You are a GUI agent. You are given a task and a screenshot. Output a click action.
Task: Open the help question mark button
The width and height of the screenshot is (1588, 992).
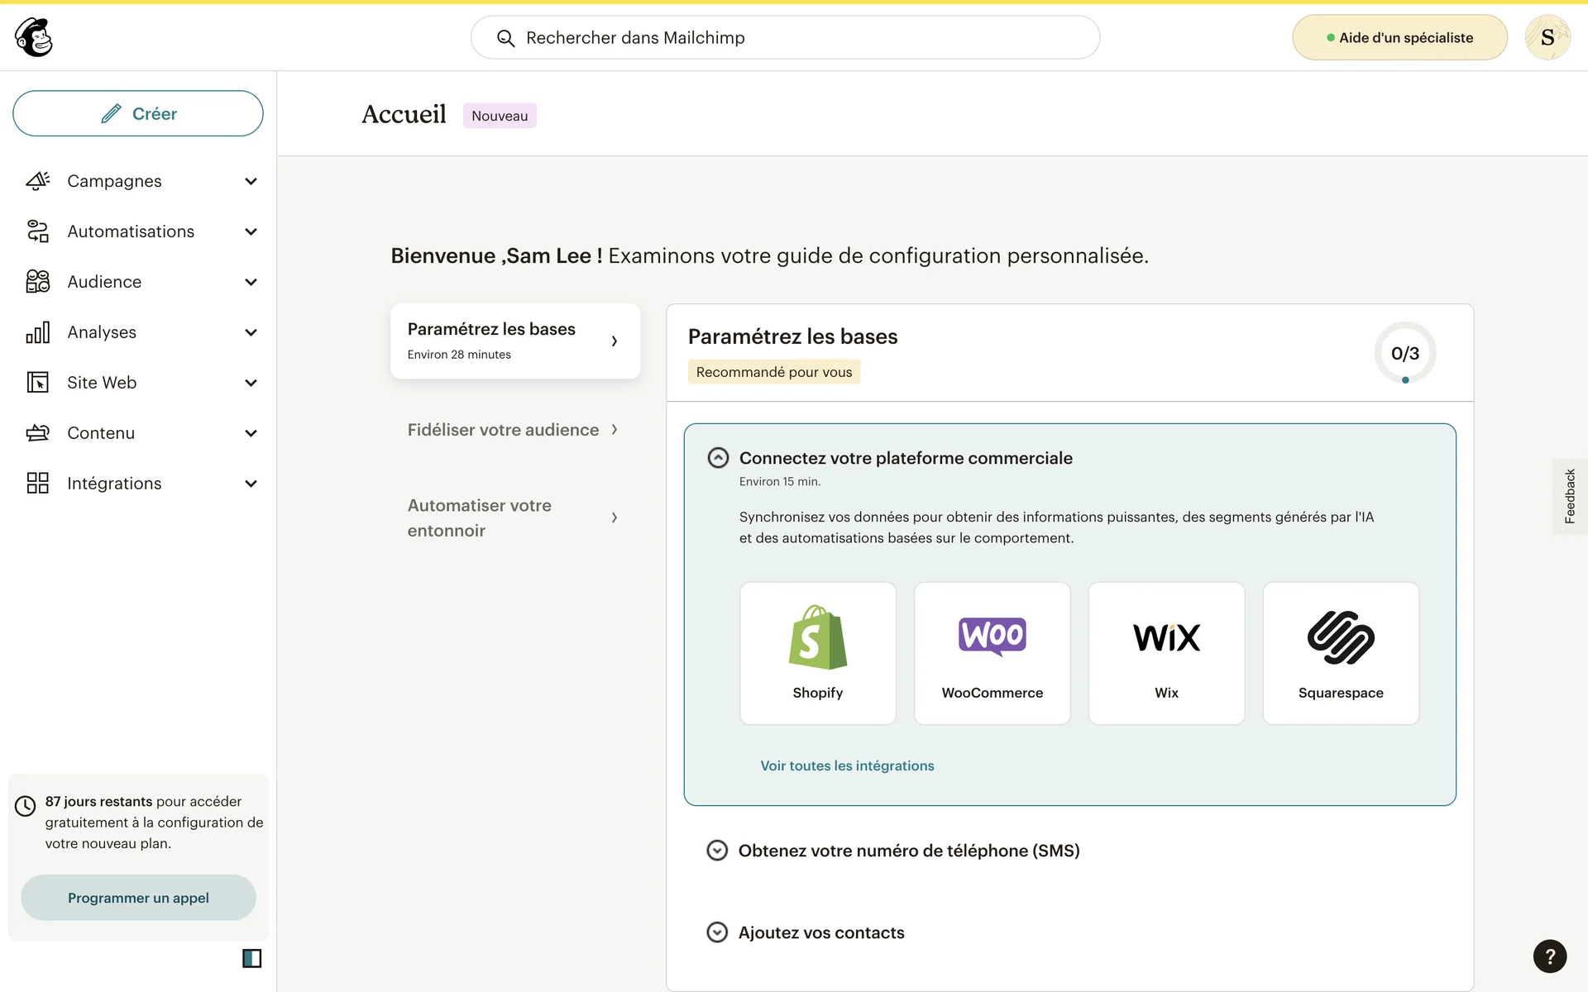point(1549,956)
